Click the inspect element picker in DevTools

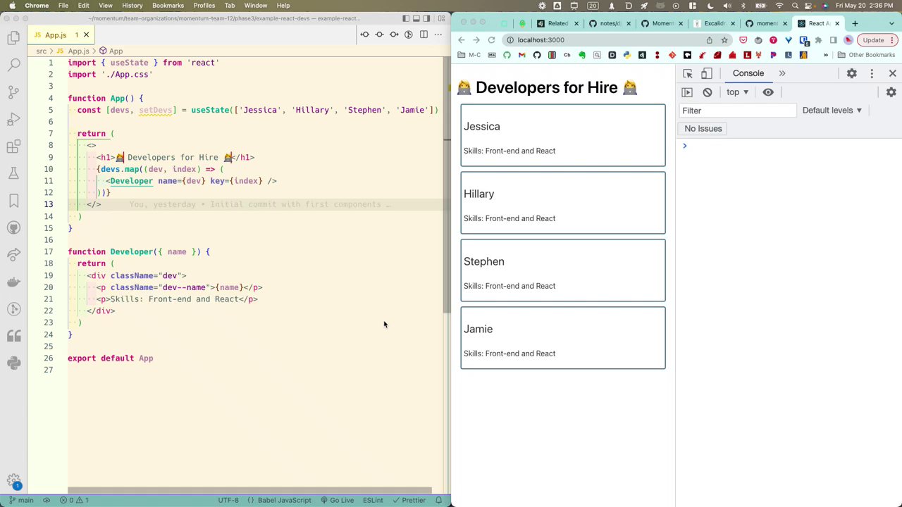point(688,73)
